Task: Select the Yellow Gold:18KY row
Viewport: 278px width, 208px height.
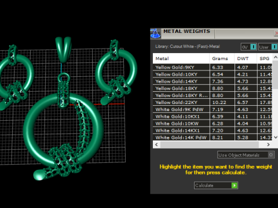Action: click(213, 88)
